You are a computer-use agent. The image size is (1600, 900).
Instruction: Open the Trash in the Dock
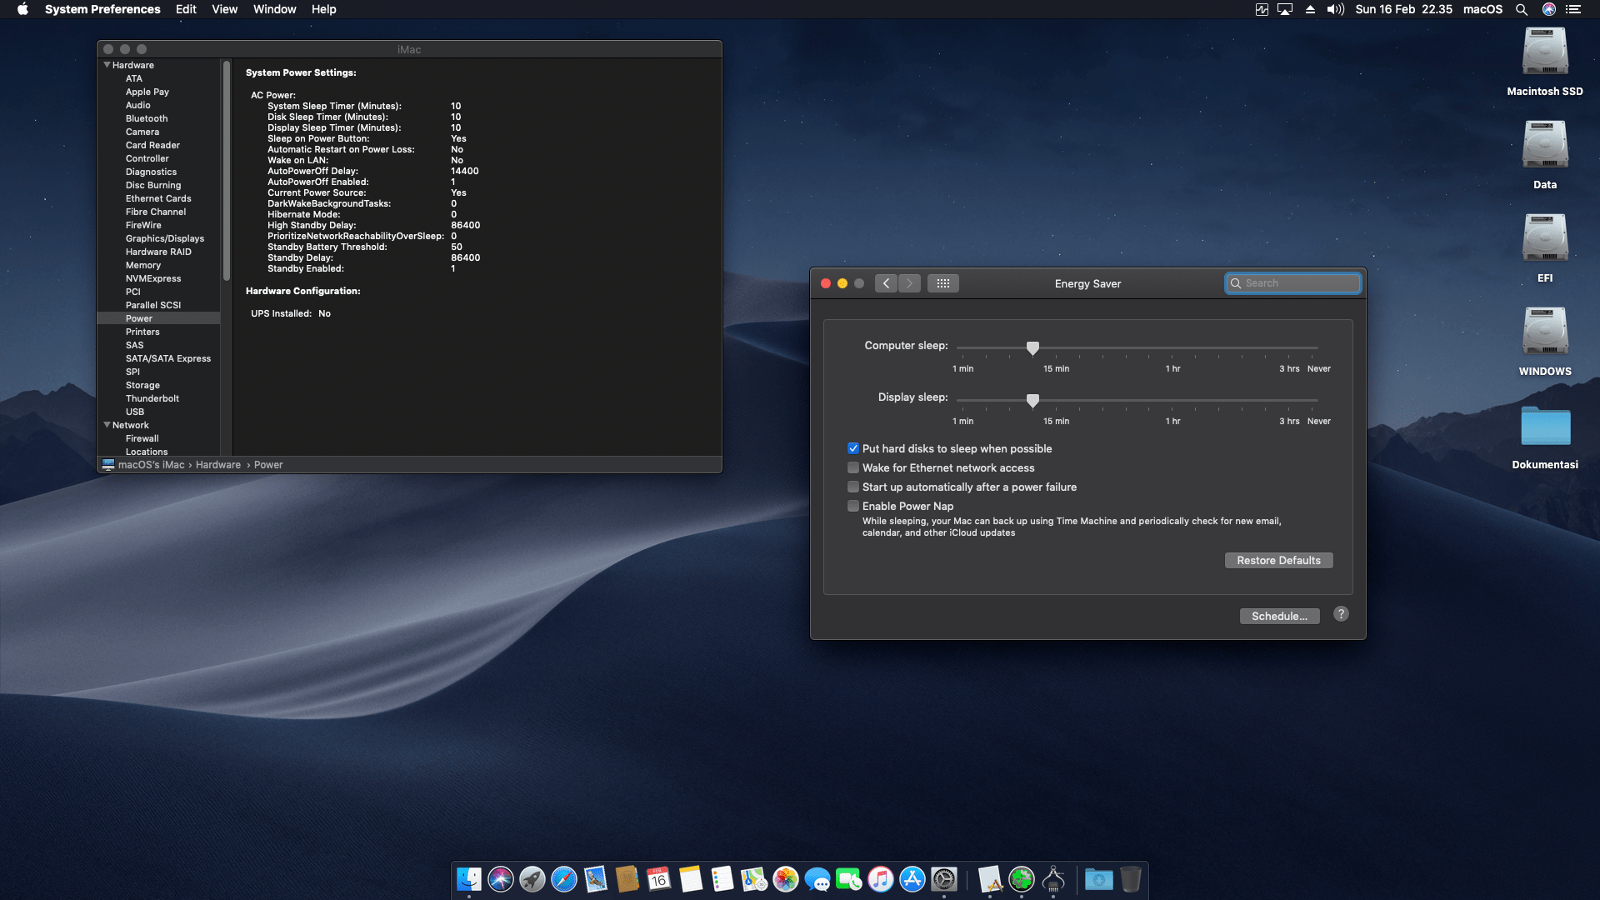click(1131, 879)
